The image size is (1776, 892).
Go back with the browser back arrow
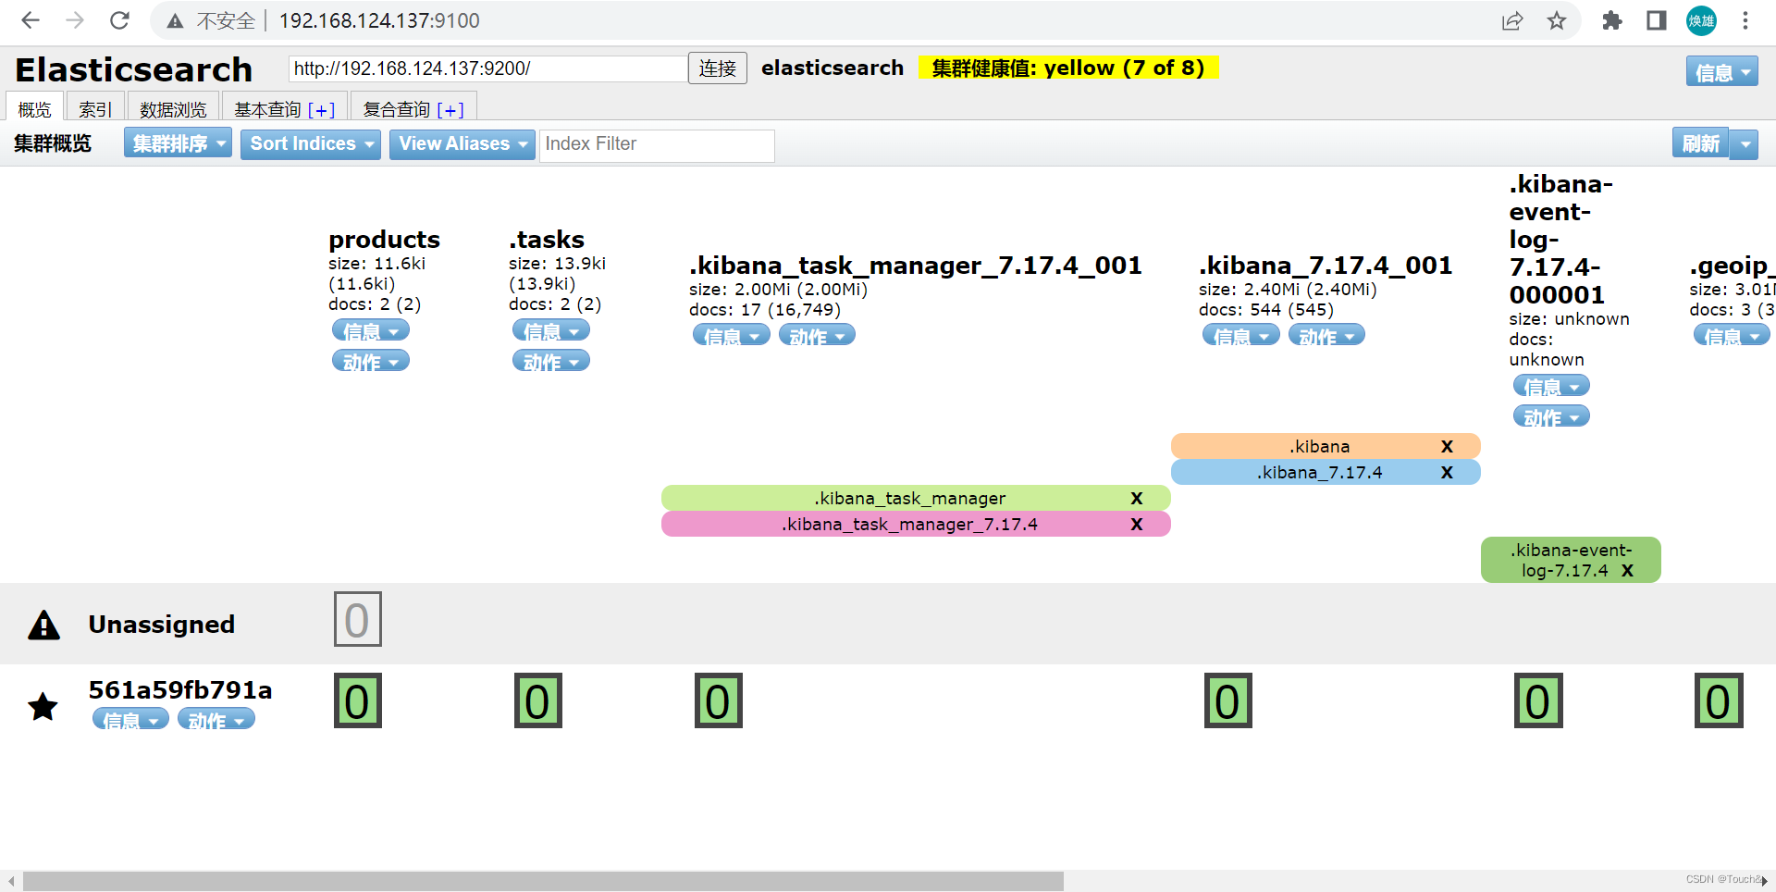coord(31,20)
